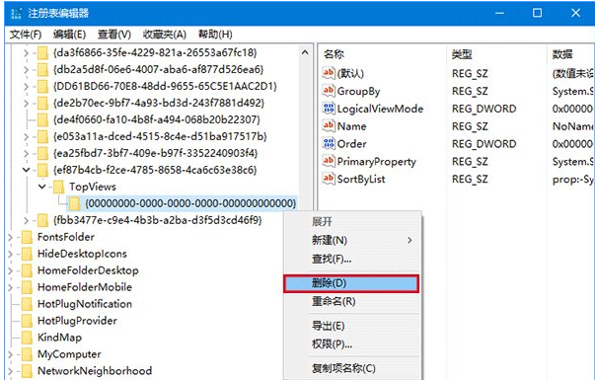This screenshot has width=595, height=380.
Task: Click the HideDesktopIcons folder icon
Action: [x=27, y=254]
